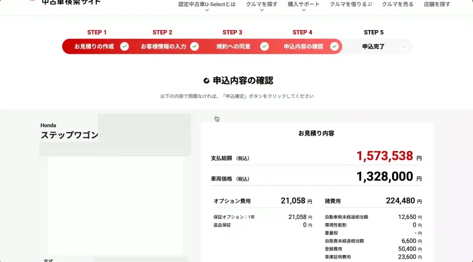Screen dimensions: 473x262
Task: Open the クルマを探す menu
Action: click(x=261, y=4)
